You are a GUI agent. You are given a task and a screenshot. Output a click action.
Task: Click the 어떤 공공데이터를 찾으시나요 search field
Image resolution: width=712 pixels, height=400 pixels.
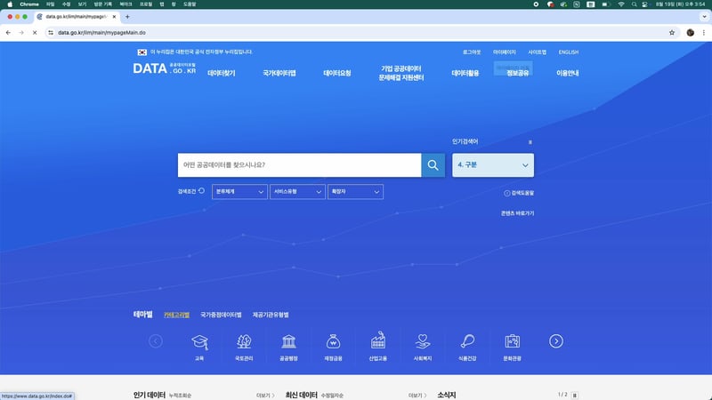[x=298, y=165]
